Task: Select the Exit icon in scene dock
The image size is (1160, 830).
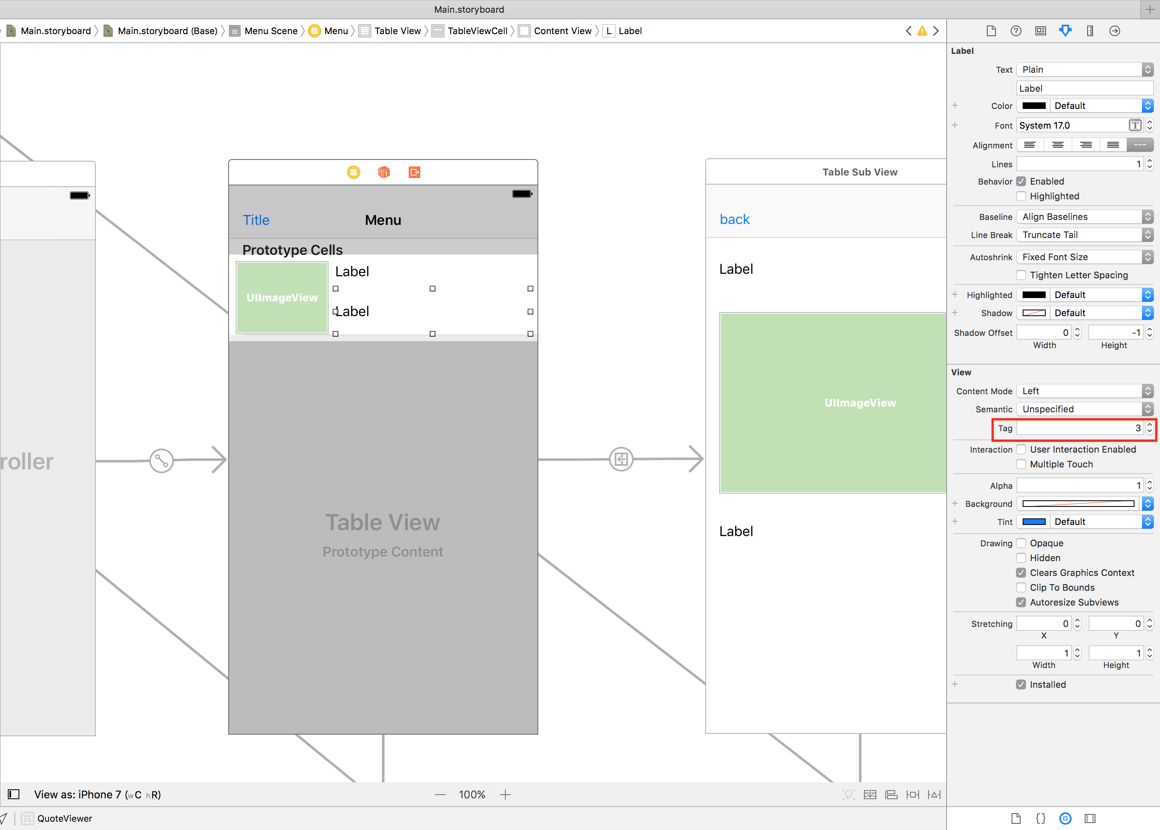Action: tap(414, 172)
